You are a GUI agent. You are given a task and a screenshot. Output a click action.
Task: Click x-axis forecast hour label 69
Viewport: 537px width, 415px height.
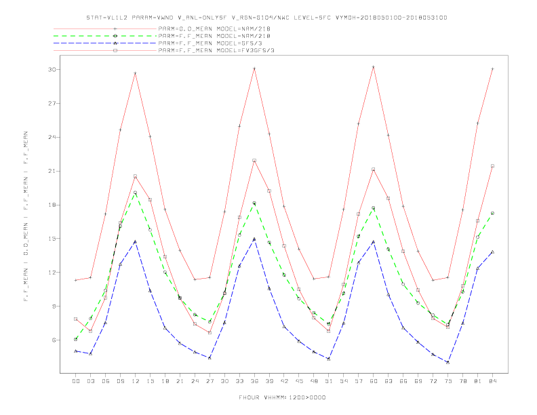pyautogui.click(x=418, y=381)
